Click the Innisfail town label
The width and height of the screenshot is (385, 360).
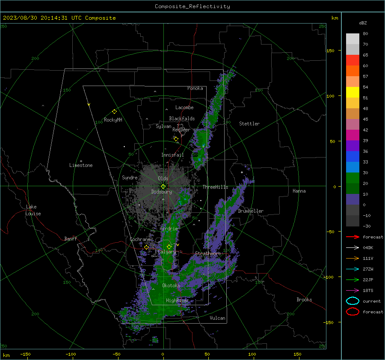[x=172, y=155]
